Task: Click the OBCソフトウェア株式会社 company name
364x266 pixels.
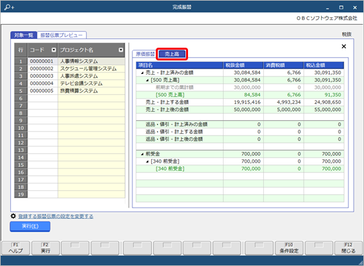Action: [326, 18]
